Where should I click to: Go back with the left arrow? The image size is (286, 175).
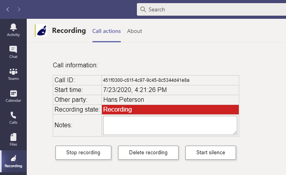point(7,9)
